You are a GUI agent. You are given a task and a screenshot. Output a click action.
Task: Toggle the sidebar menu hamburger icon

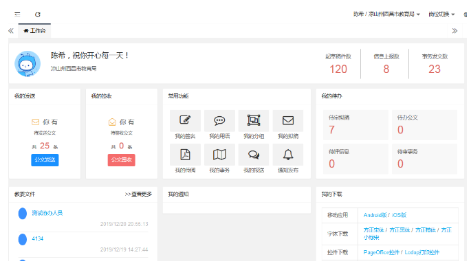(x=17, y=14)
